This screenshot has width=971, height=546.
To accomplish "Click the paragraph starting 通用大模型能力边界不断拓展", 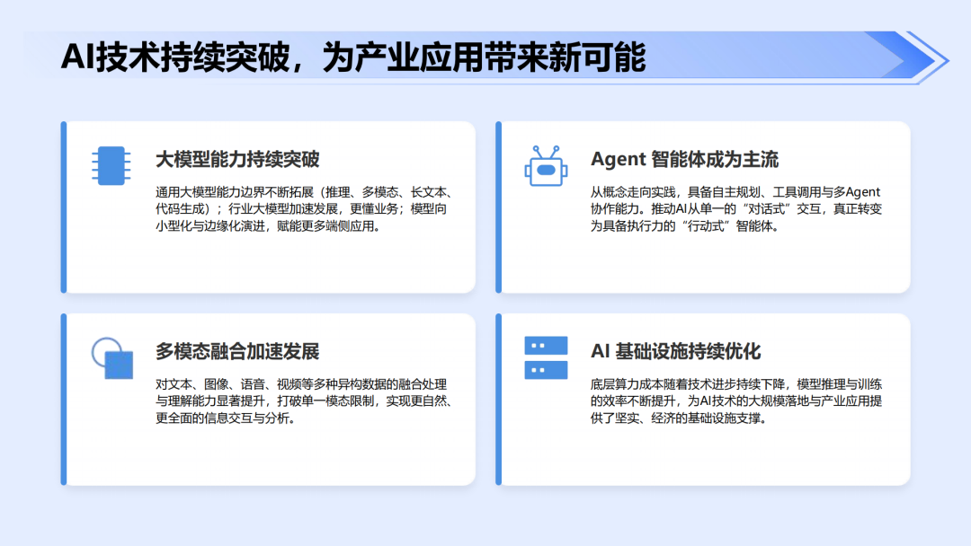I will point(304,209).
